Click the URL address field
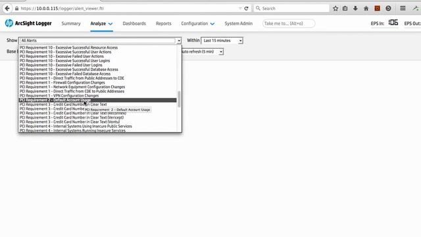Screen dimensions: 421x237 (x=129, y=9)
